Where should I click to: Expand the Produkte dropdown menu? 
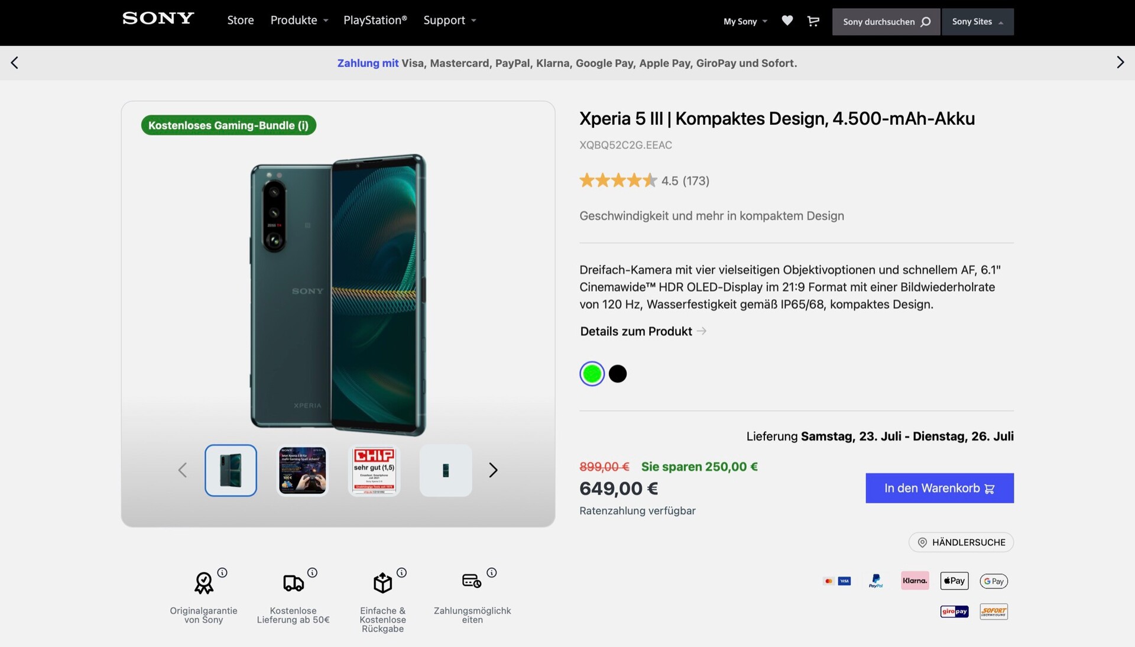point(299,20)
